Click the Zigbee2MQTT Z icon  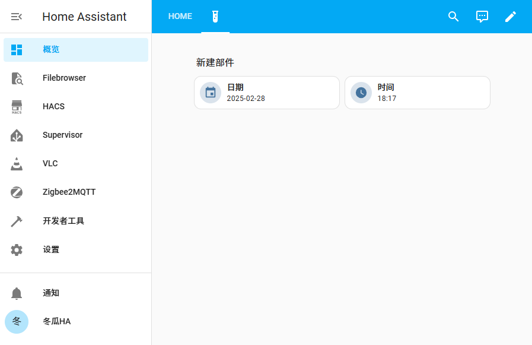tap(16, 192)
